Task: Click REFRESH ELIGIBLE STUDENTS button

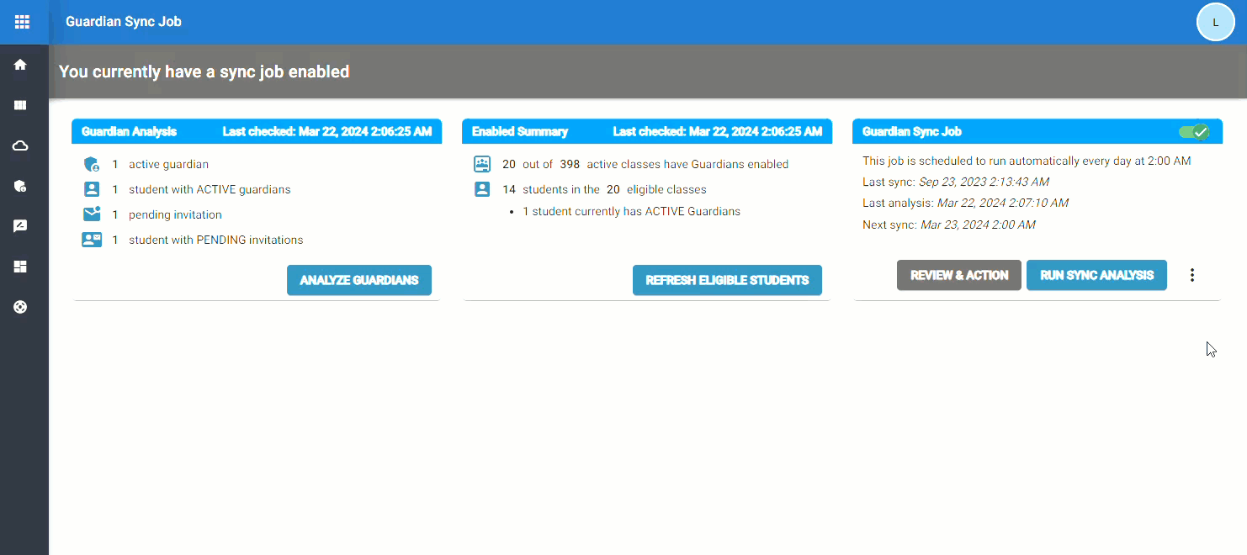Action: coord(727,280)
